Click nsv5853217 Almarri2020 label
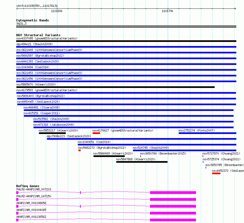Screen dimensions: 244x223 pos(58,130)
